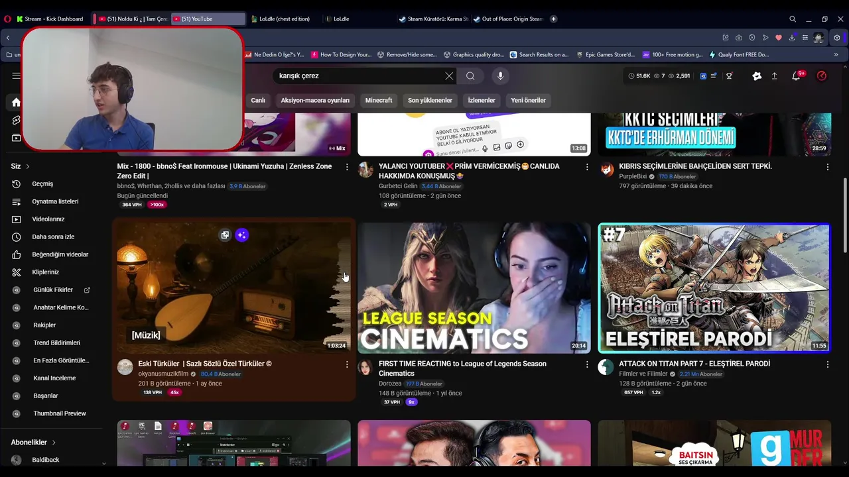The height and width of the screenshot is (477, 849).
Task: Select the Canlı filter chip
Action: pos(258,100)
